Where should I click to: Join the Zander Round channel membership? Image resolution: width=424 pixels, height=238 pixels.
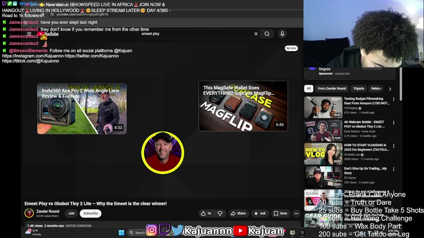tap(71, 214)
